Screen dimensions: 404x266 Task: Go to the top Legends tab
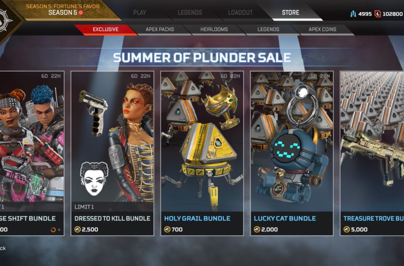click(x=190, y=12)
